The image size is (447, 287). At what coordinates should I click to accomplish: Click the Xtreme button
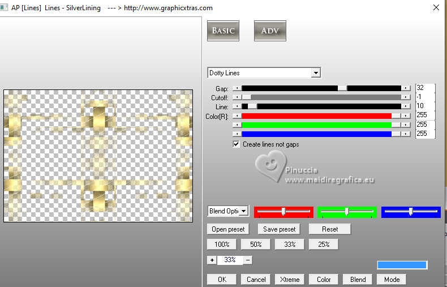click(x=290, y=279)
